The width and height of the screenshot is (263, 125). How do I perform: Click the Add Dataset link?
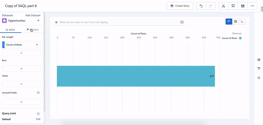(x=33, y=15)
